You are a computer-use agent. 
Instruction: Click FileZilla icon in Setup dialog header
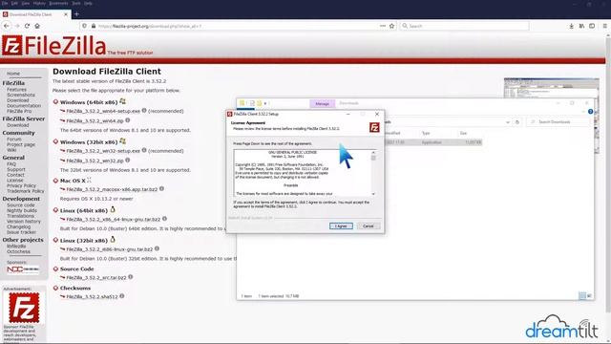pos(374,127)
